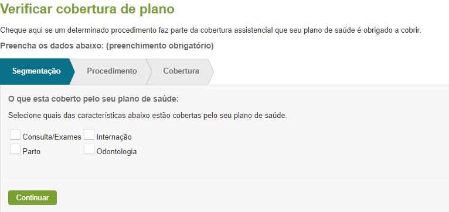Click the '(preenchimento obrigatório)' note
This screenshot has height=212, width=449.
click(x=160, y=46)
